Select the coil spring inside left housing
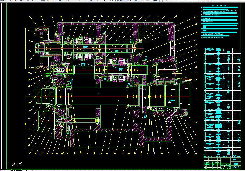 click(x=60, y=70)
